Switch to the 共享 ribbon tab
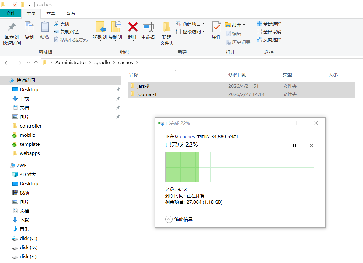Screen dimensions: 363x263 pos(51,13)
